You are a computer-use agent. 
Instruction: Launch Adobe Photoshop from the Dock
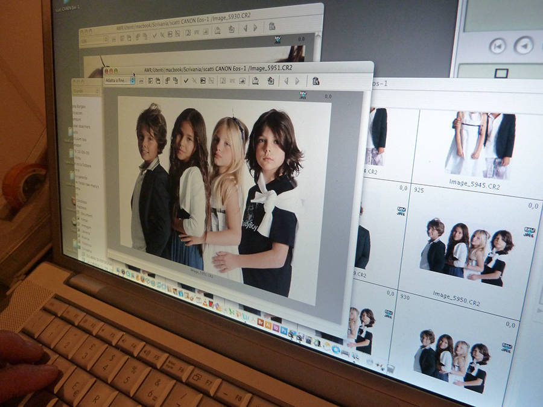pyautogui.click(x=284, y=330)
